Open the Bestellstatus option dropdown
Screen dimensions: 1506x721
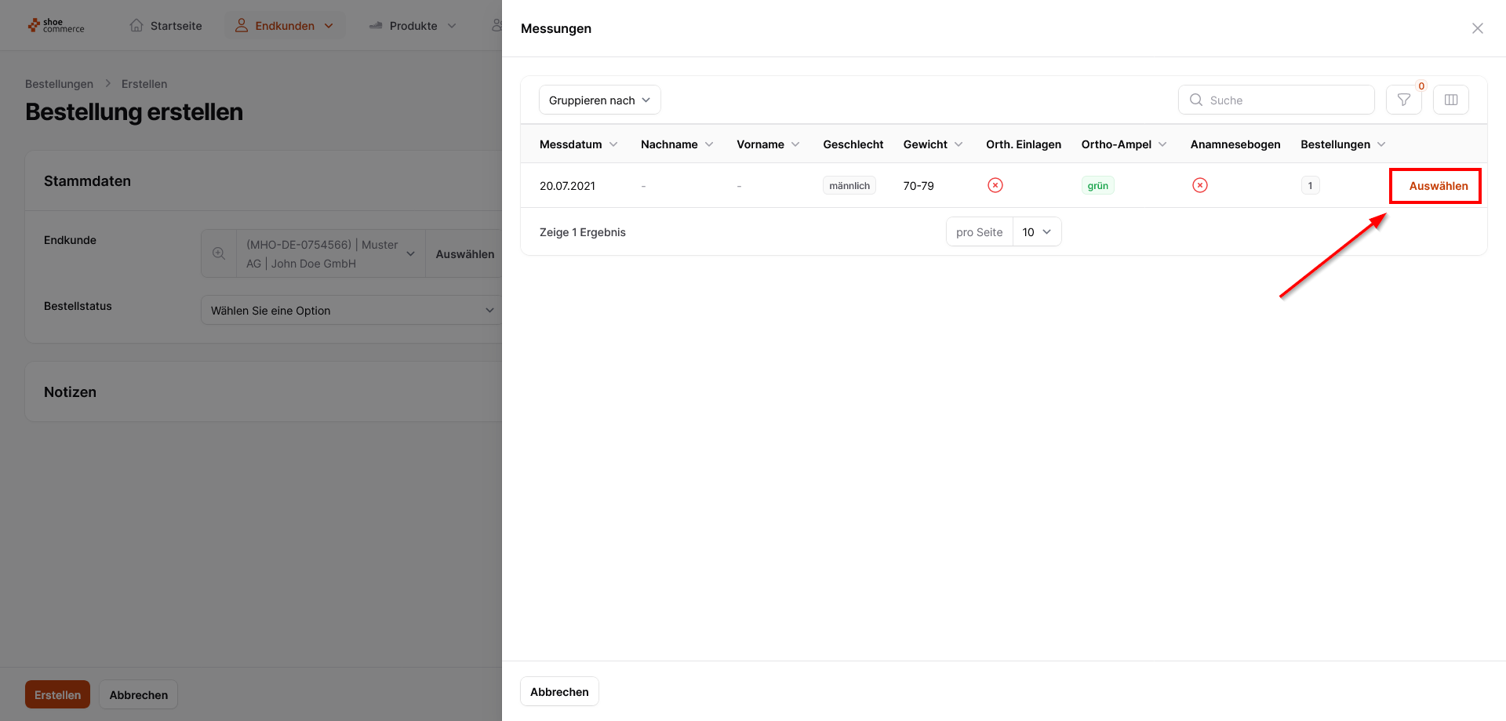click(x=353, y=310)
